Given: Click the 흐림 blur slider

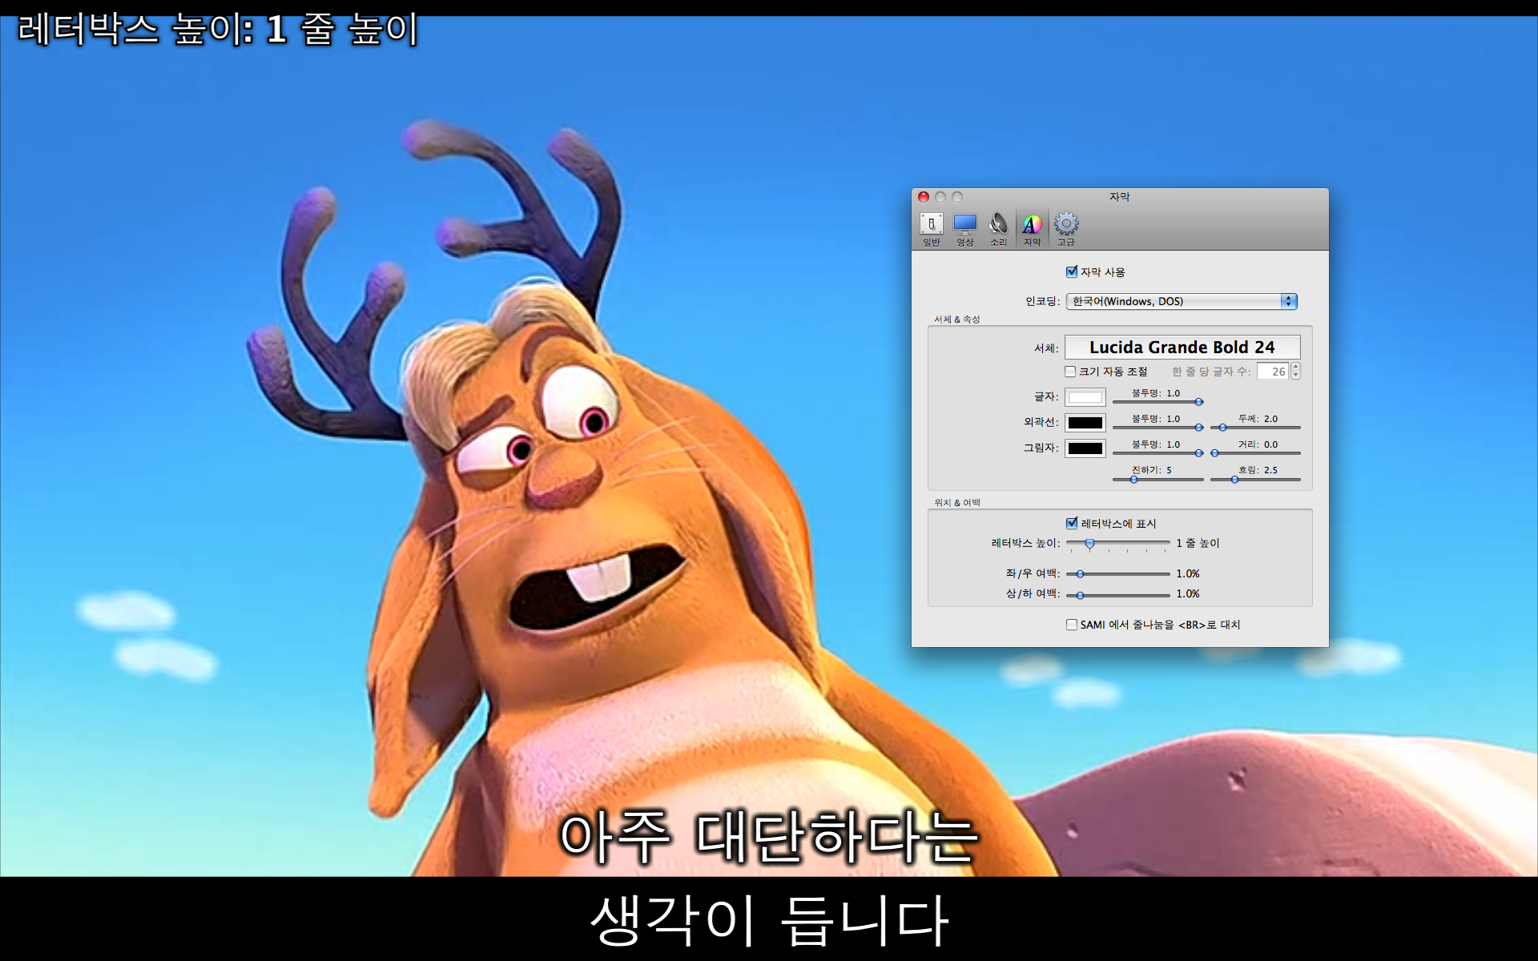Looking at the screenshot, I should click(1255, 480).
